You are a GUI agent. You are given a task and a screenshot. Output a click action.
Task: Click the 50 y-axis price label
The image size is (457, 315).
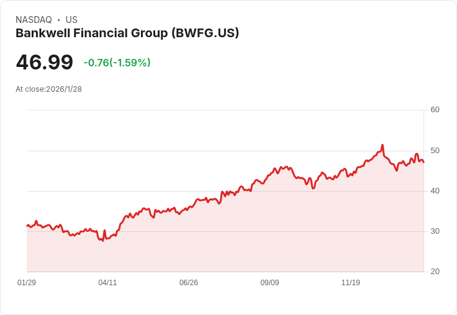[435, 151]
